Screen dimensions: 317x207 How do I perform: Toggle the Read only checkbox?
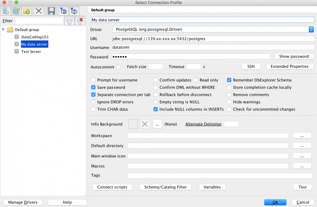pos(196,80)
